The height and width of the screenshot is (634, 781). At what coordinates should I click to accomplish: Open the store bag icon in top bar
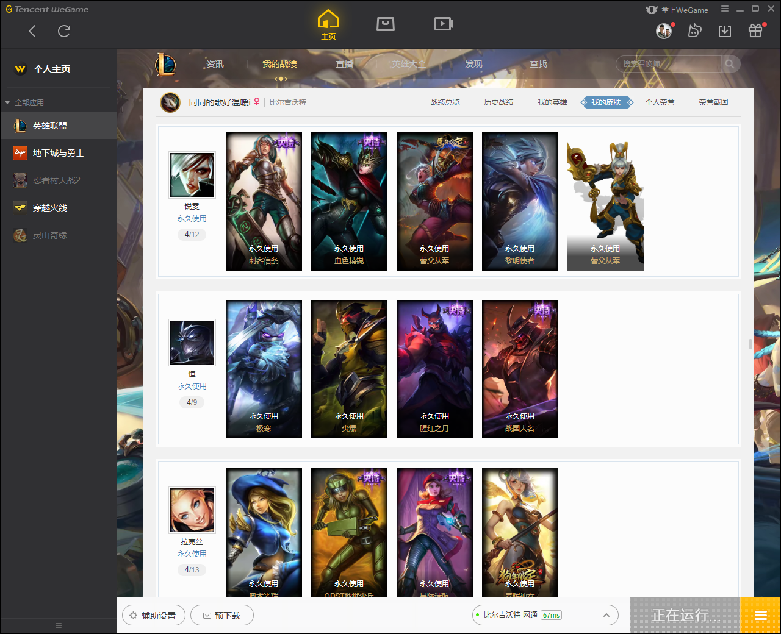(x=386, y=24)
